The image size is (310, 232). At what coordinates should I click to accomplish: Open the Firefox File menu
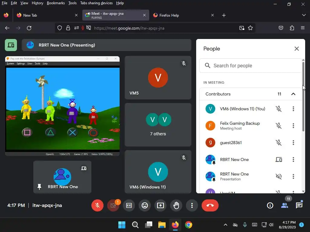point(5,3)
